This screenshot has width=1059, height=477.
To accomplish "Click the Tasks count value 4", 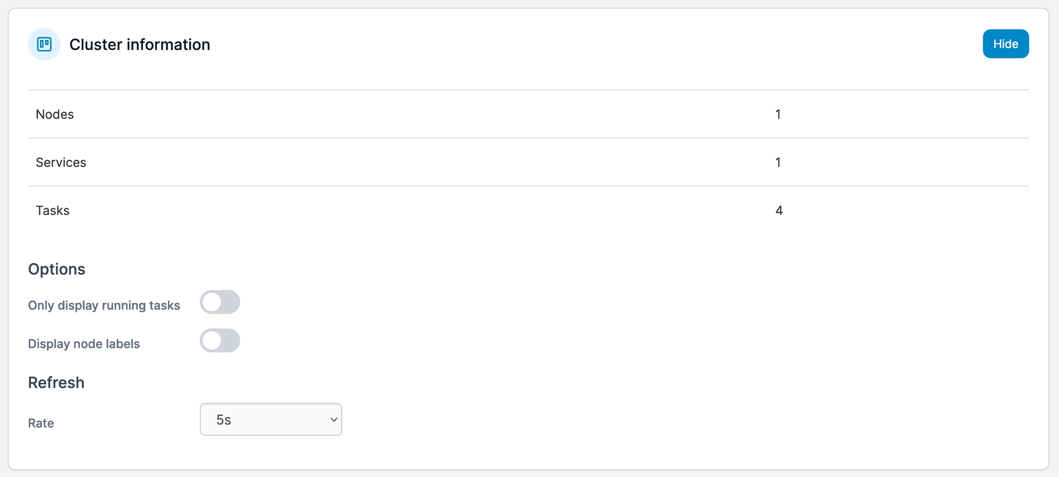I will click(779, 211).
